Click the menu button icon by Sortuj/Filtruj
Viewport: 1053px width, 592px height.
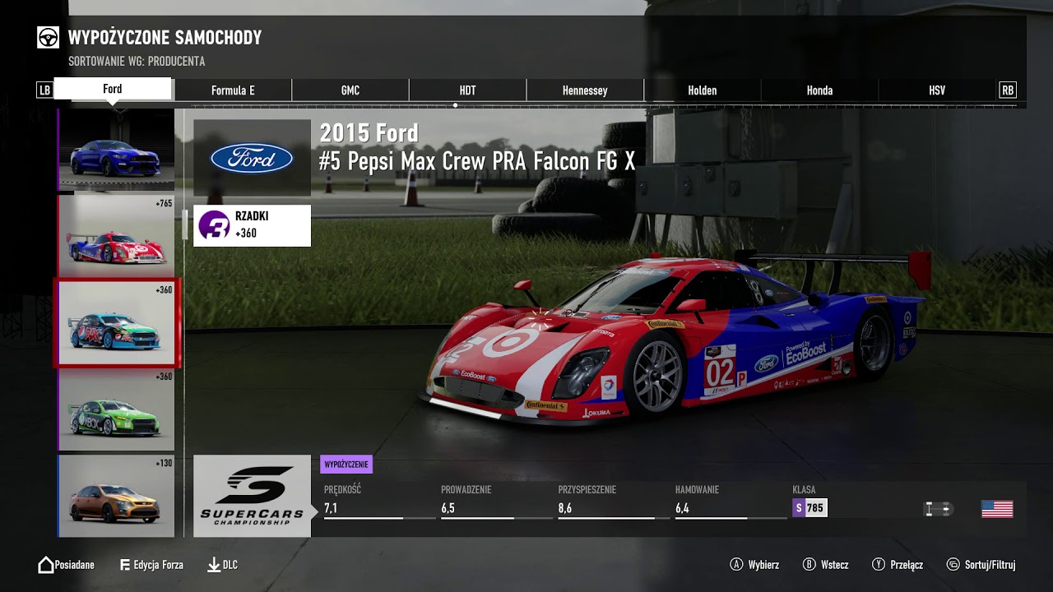pyautogui.click(x=953, y=565)
